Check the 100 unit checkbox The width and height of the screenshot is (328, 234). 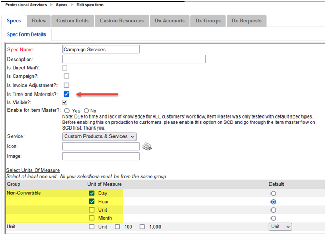point(117,227)
